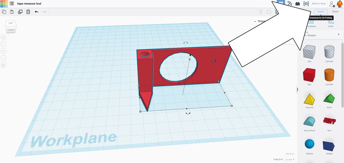Screen dimensions: 344x163
Task: Paste from clipboard icon
Action: [12, 12]
